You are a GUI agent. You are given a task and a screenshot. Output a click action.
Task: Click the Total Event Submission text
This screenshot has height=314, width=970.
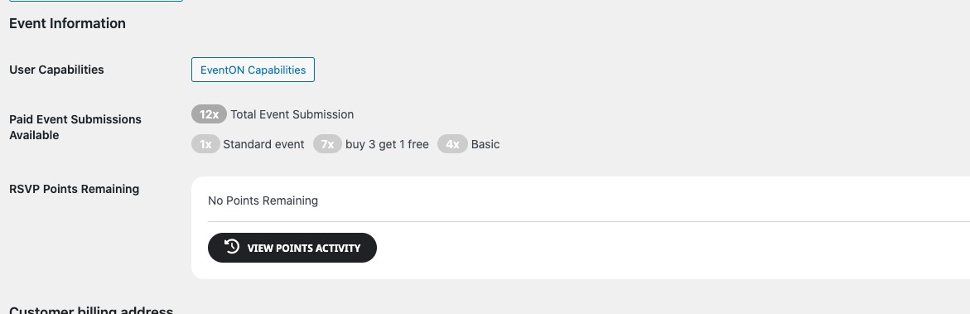point(292,114)
